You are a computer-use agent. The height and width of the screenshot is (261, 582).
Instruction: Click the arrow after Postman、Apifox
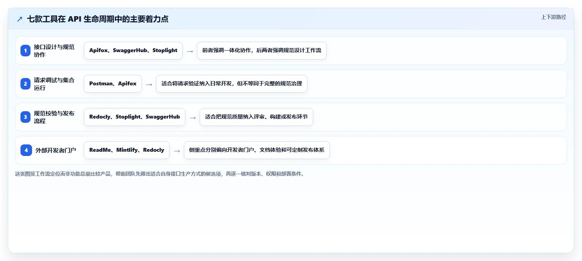click(149, 84)
